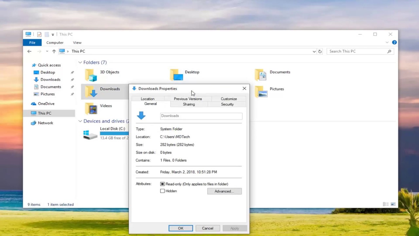Switch to the Sharing tab
419x236 pixels.
pyautogui.click(x=189, y=104)
